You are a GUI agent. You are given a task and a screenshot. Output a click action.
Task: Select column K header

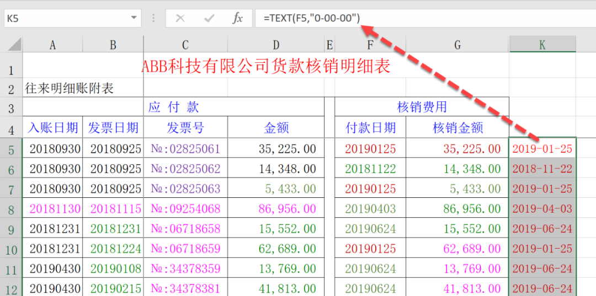[x=542, y=45]
